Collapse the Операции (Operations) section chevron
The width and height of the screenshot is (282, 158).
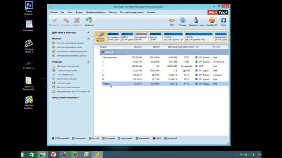pos(88,62)
